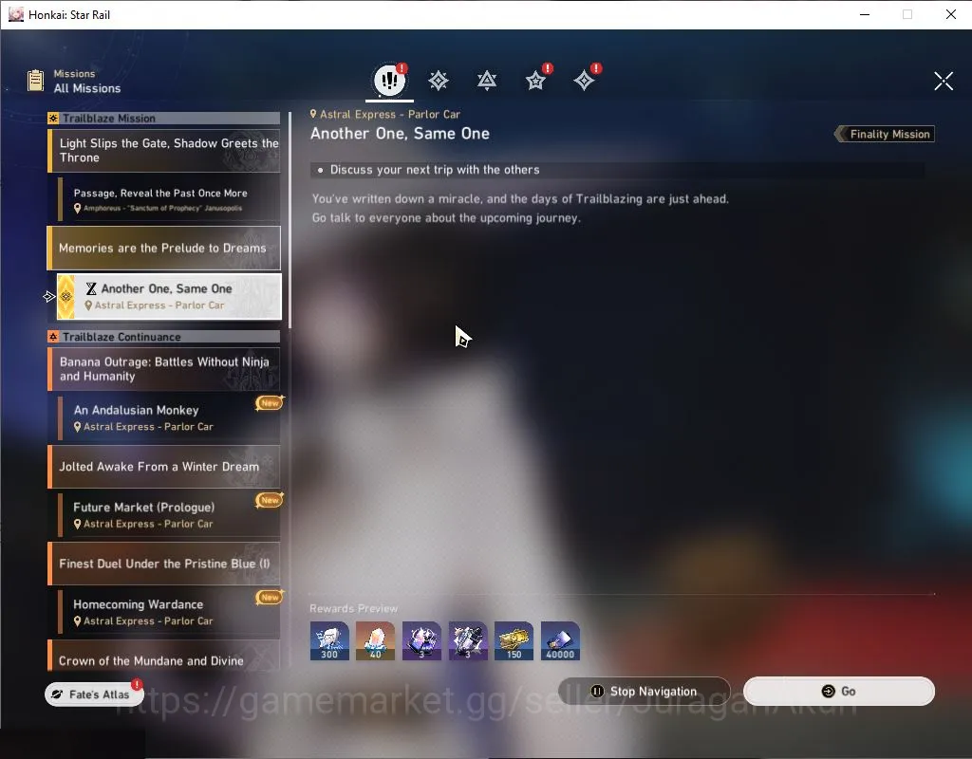Click the pause icon in Stop Navigation
Screen dimensions: 972x759
point(597,691)
